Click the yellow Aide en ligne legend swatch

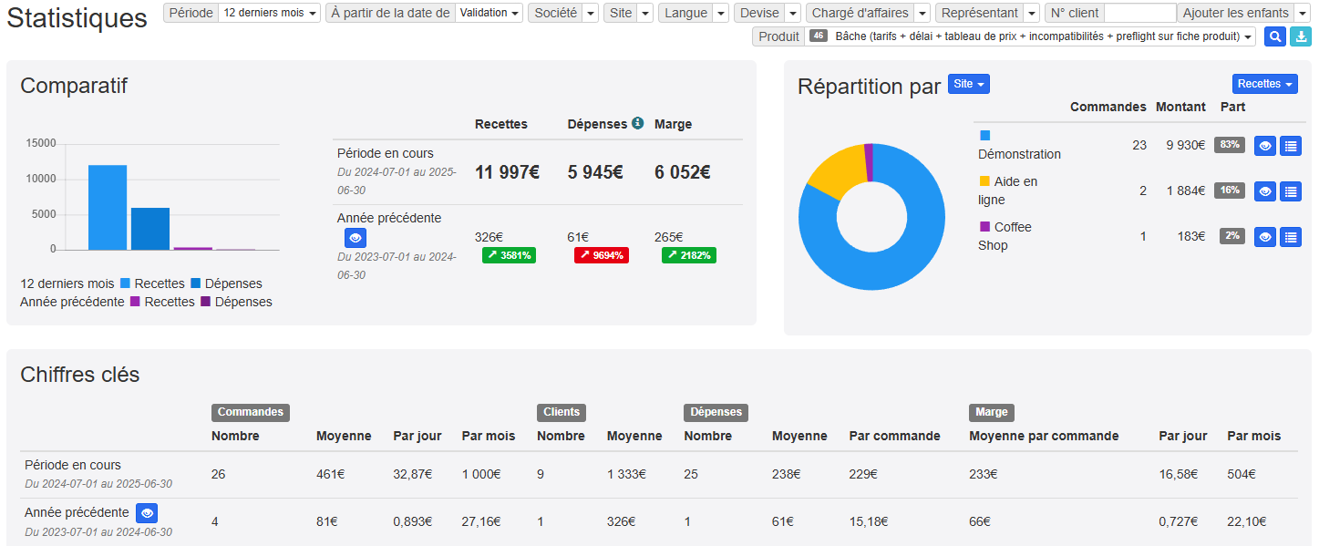[x=984, y=181]
